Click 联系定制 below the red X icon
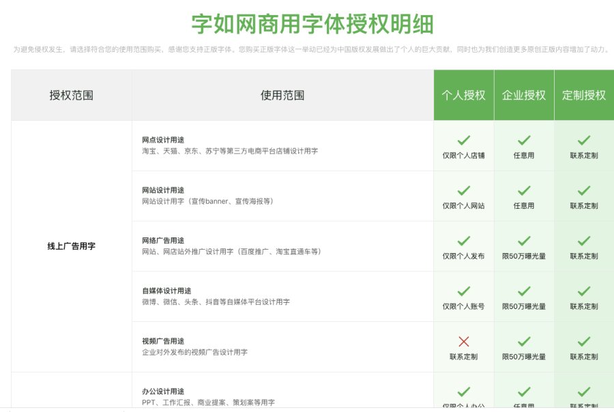This screenshot has height=412, width=614. tap(464, 357)
